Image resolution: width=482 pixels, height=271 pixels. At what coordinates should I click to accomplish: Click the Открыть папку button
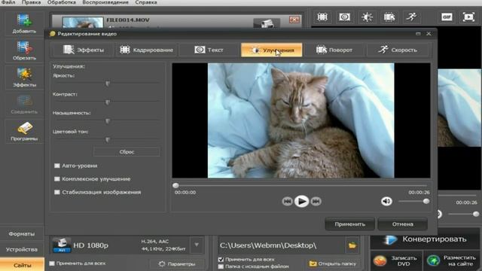tap(333, 263)
